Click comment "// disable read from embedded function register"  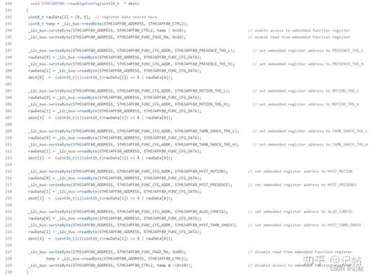[301, 252]
